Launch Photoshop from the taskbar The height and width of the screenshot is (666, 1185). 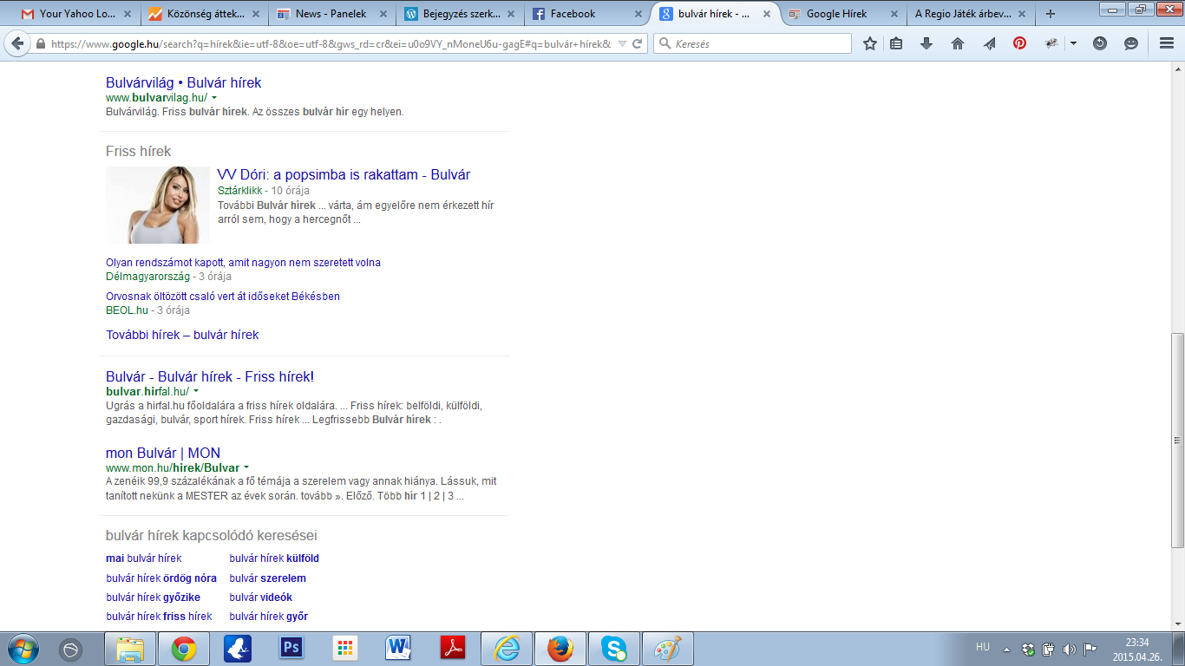291,648
